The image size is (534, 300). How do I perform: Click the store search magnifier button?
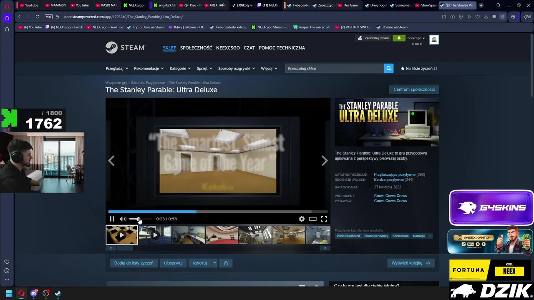point(388,68)
